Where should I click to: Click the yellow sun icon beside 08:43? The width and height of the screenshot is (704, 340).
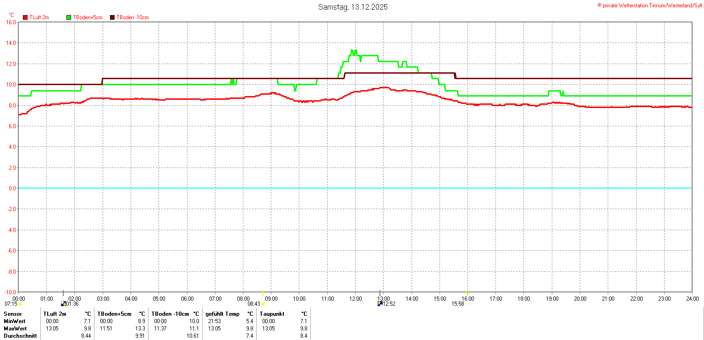point(264,304)
